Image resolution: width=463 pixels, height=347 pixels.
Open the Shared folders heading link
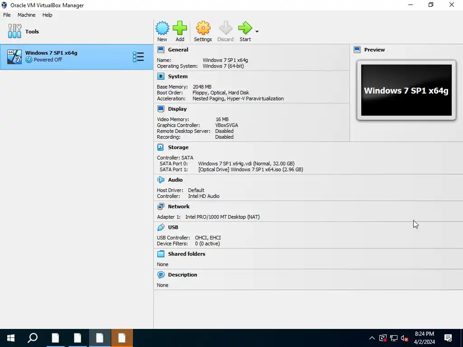click(x=187, y=254)
